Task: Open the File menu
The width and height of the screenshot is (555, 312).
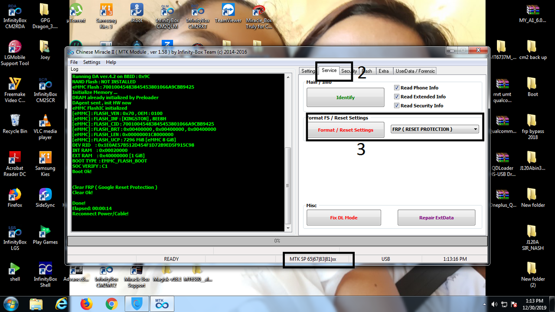Action: coord(74,62)
